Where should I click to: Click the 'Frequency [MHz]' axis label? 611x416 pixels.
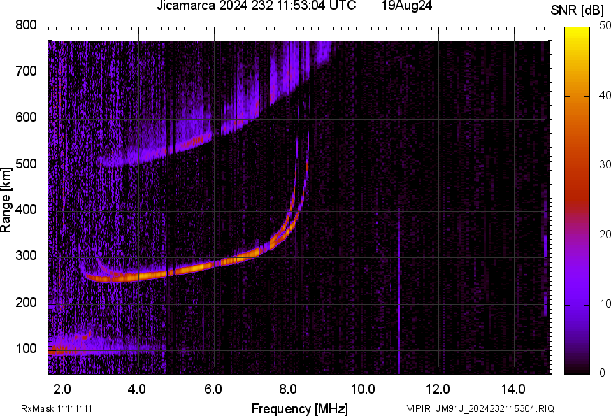coord(300,409)
